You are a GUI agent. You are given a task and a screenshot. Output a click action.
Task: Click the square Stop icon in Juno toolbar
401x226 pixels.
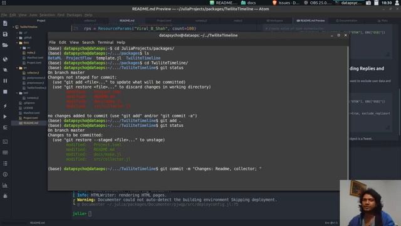click(x=5, y=92)
